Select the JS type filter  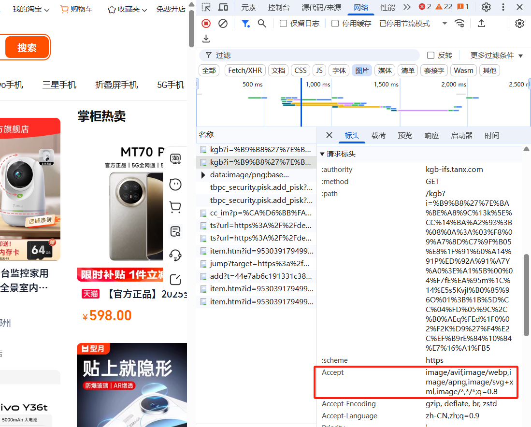(x=319, y=71)
